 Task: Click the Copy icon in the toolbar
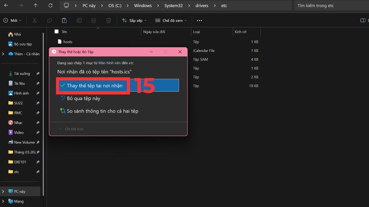pos(50,20)
